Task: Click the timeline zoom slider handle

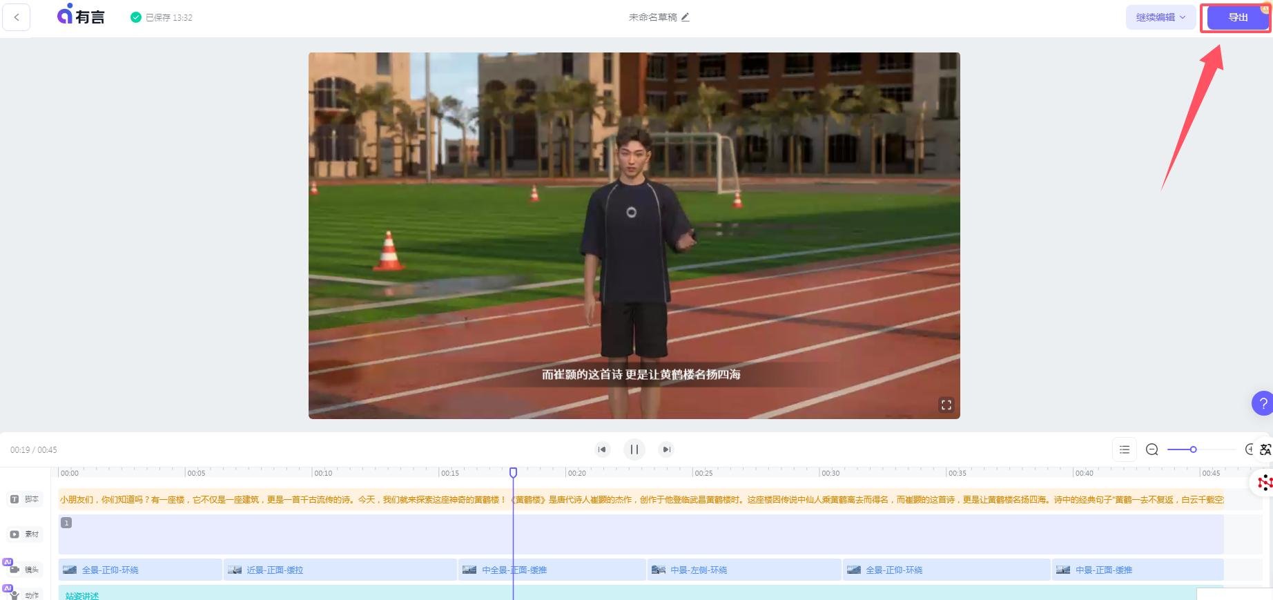Action: (x=1193, y=449)
